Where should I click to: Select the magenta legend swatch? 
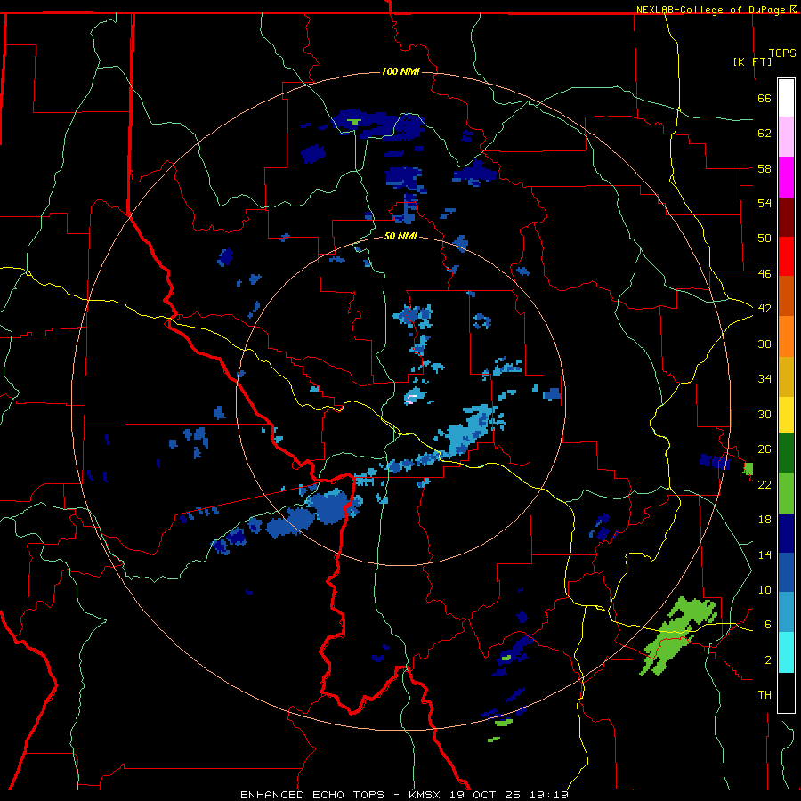click(x=786, y=177)
